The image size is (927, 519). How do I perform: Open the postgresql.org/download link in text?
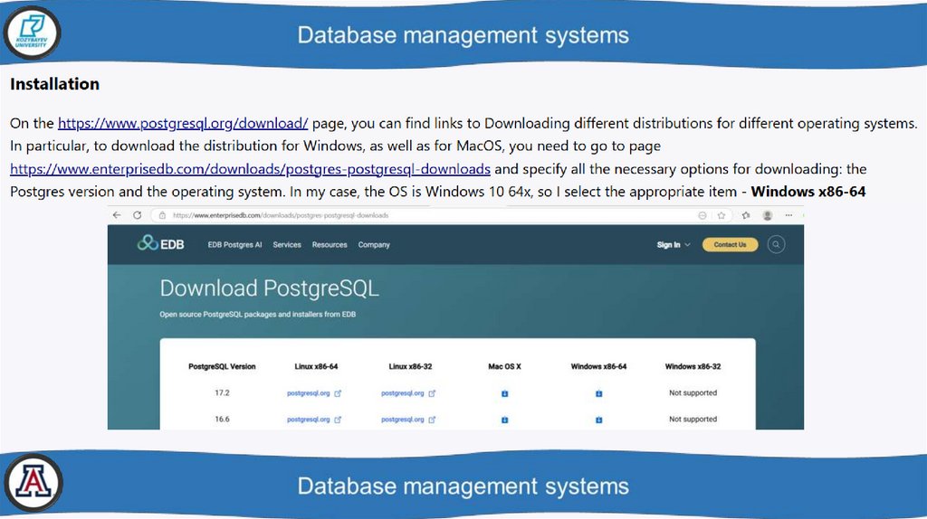coord(183,123)
